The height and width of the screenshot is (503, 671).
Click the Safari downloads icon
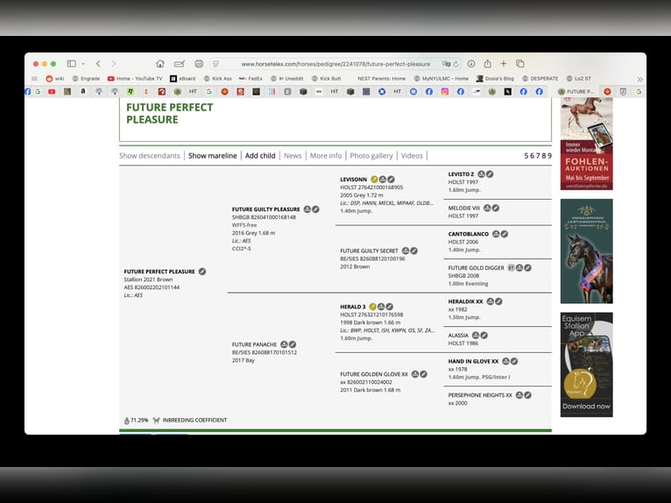click(471, 64)
